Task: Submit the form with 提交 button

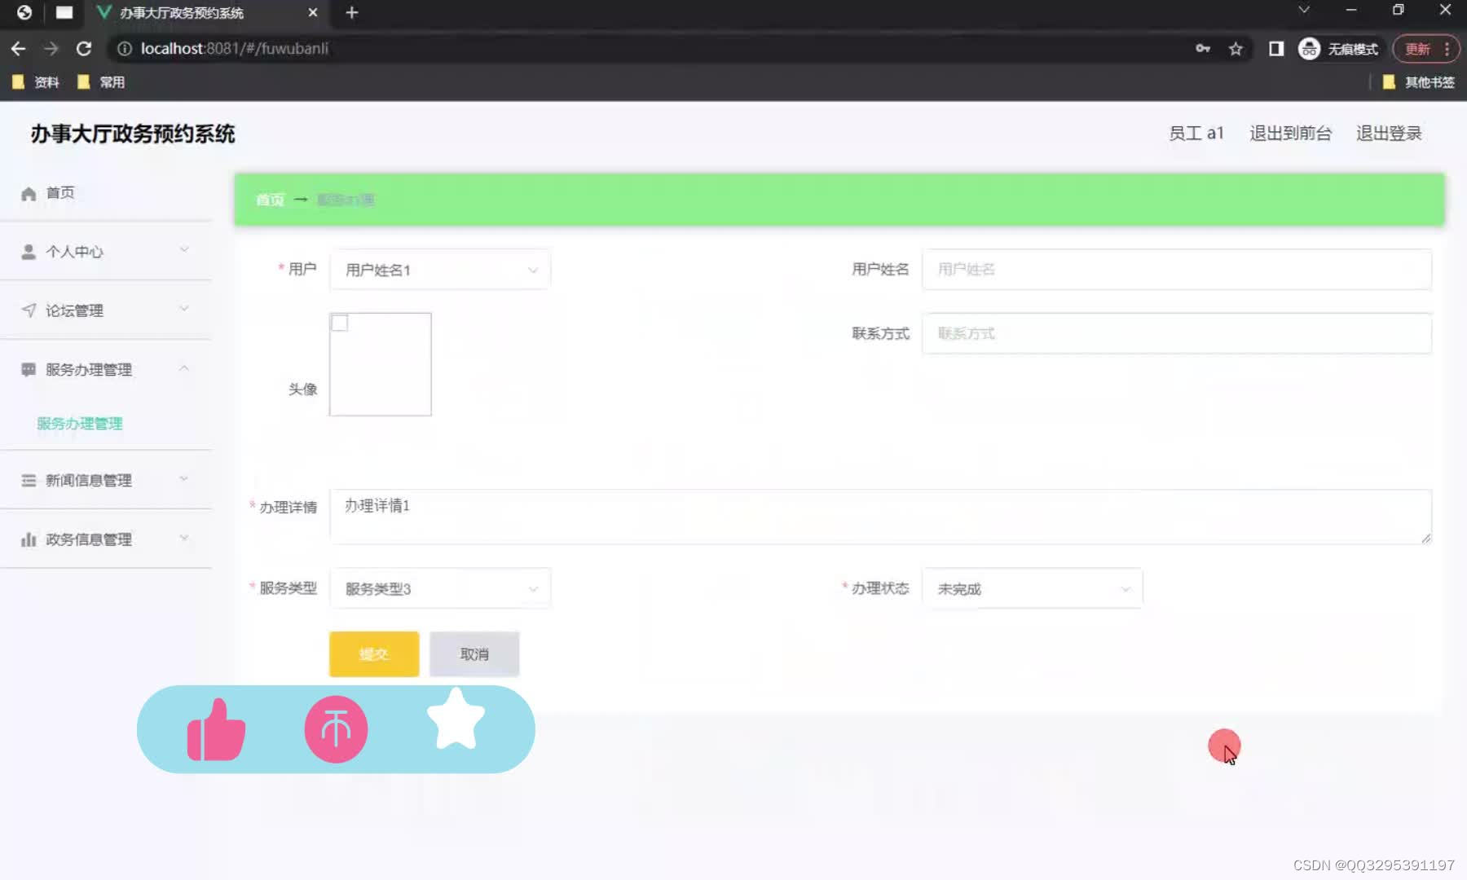Action: pyautogui.click(x=374, y=654)
